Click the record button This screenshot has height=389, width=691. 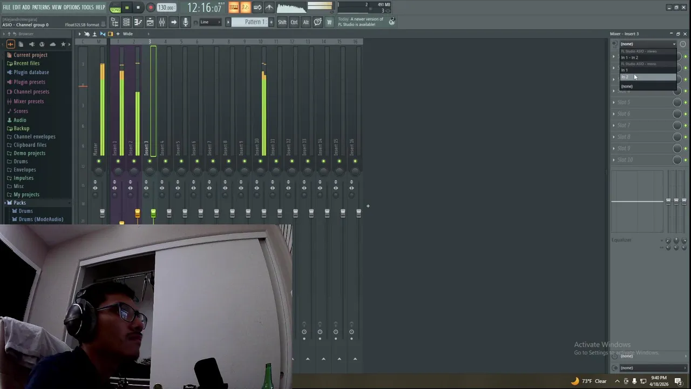click(x=151, y=8)
